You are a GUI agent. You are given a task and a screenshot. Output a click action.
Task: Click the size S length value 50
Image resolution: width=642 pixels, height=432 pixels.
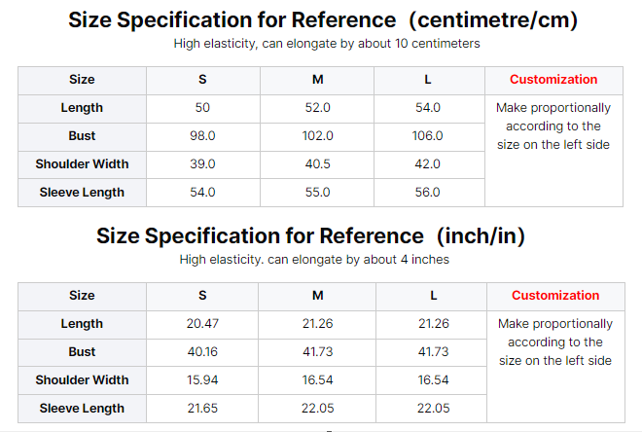[x=202, y=108]
